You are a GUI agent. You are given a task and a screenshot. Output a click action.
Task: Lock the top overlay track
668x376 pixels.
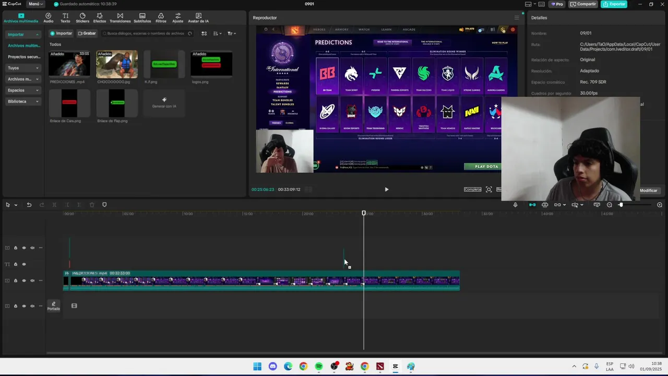click(15, 248)
